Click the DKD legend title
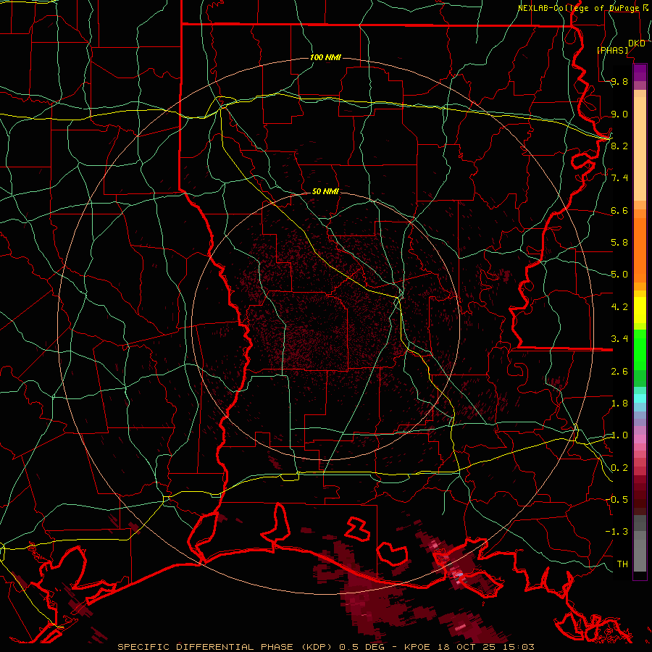 pos(636,43)
